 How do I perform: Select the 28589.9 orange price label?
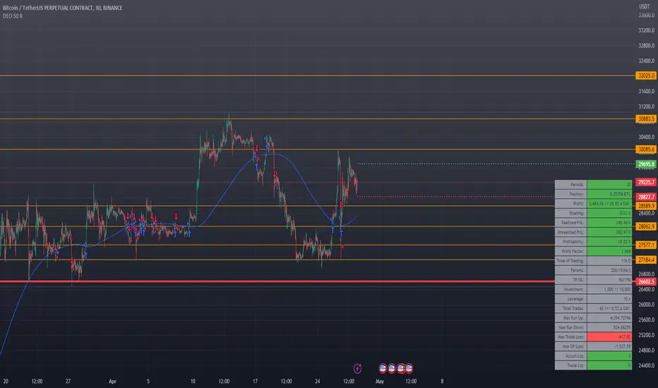click(x=646, y=205)
